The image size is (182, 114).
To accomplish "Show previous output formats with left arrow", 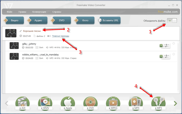I will [x=6, y=103].
